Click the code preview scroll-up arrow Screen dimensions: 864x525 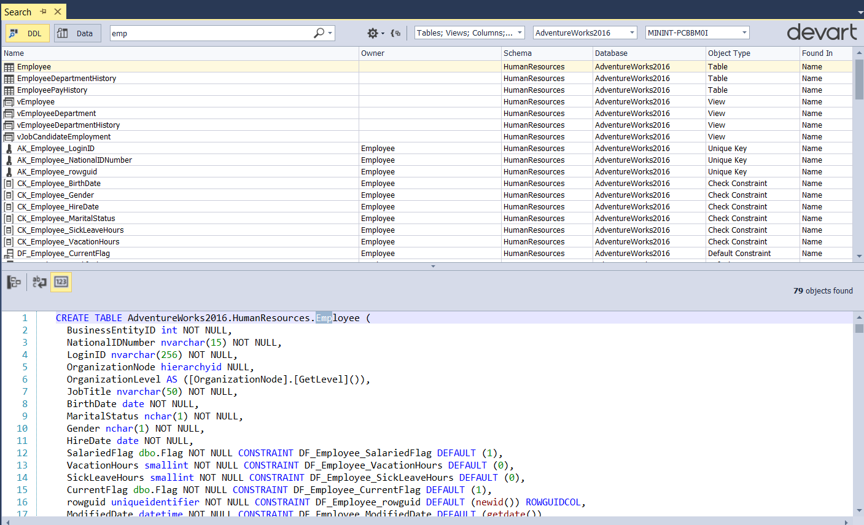tap(859, 317)
